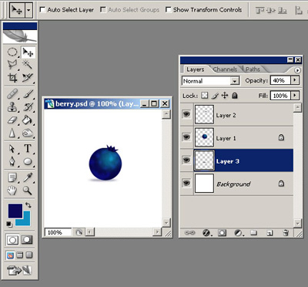Toggle lock position
Viewport: 308px width, 287px height.
225,96
